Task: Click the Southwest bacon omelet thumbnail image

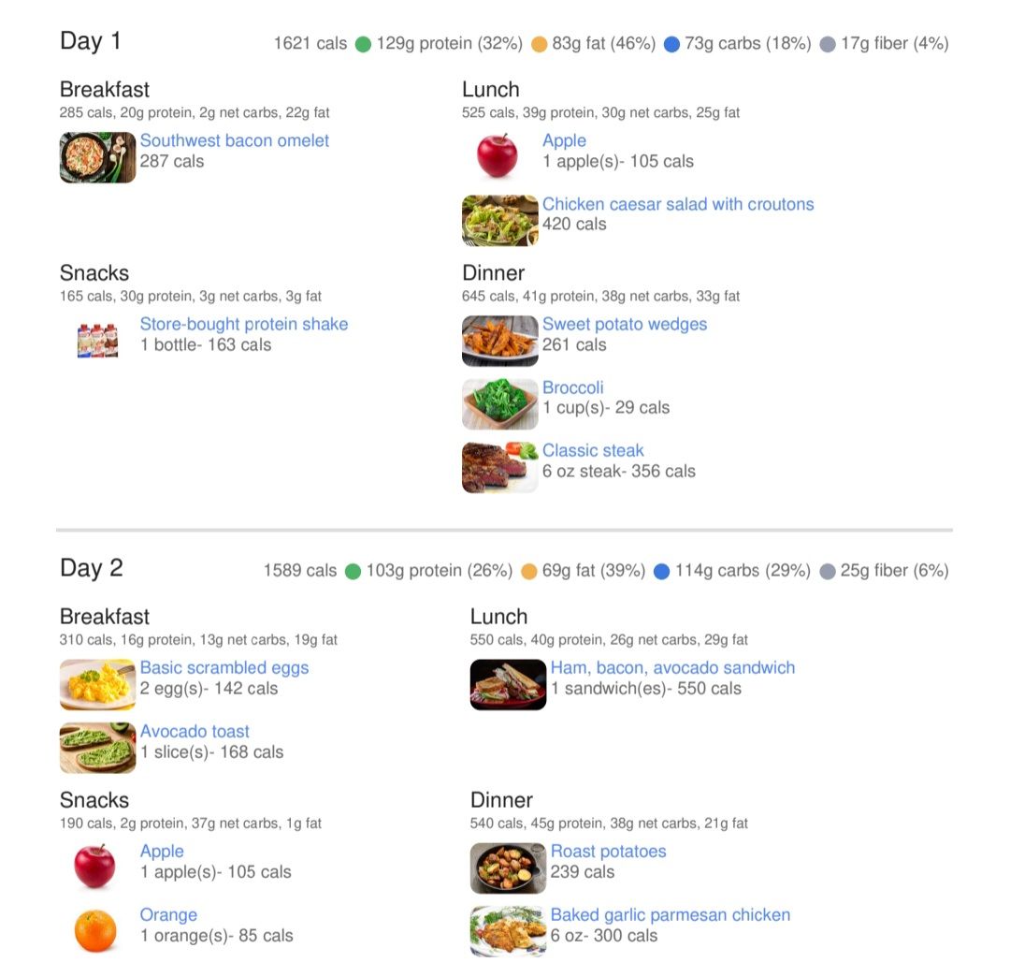Action: [x=97, y=157]
